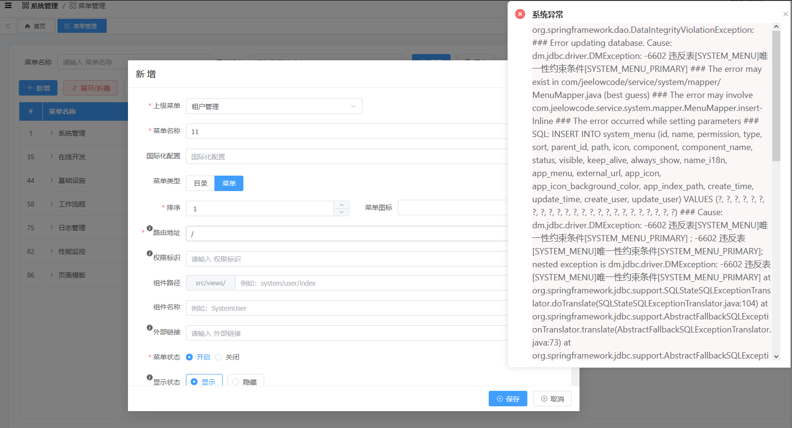Click the info icon beside 显示状态
This screenshot has width=792, height=428.
150,377
